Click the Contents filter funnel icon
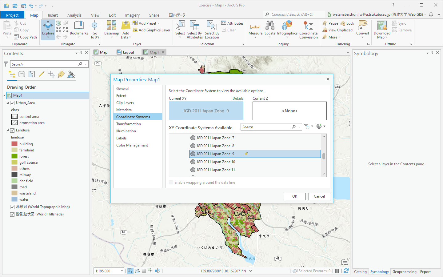The image size is (443, 277). 6,64
